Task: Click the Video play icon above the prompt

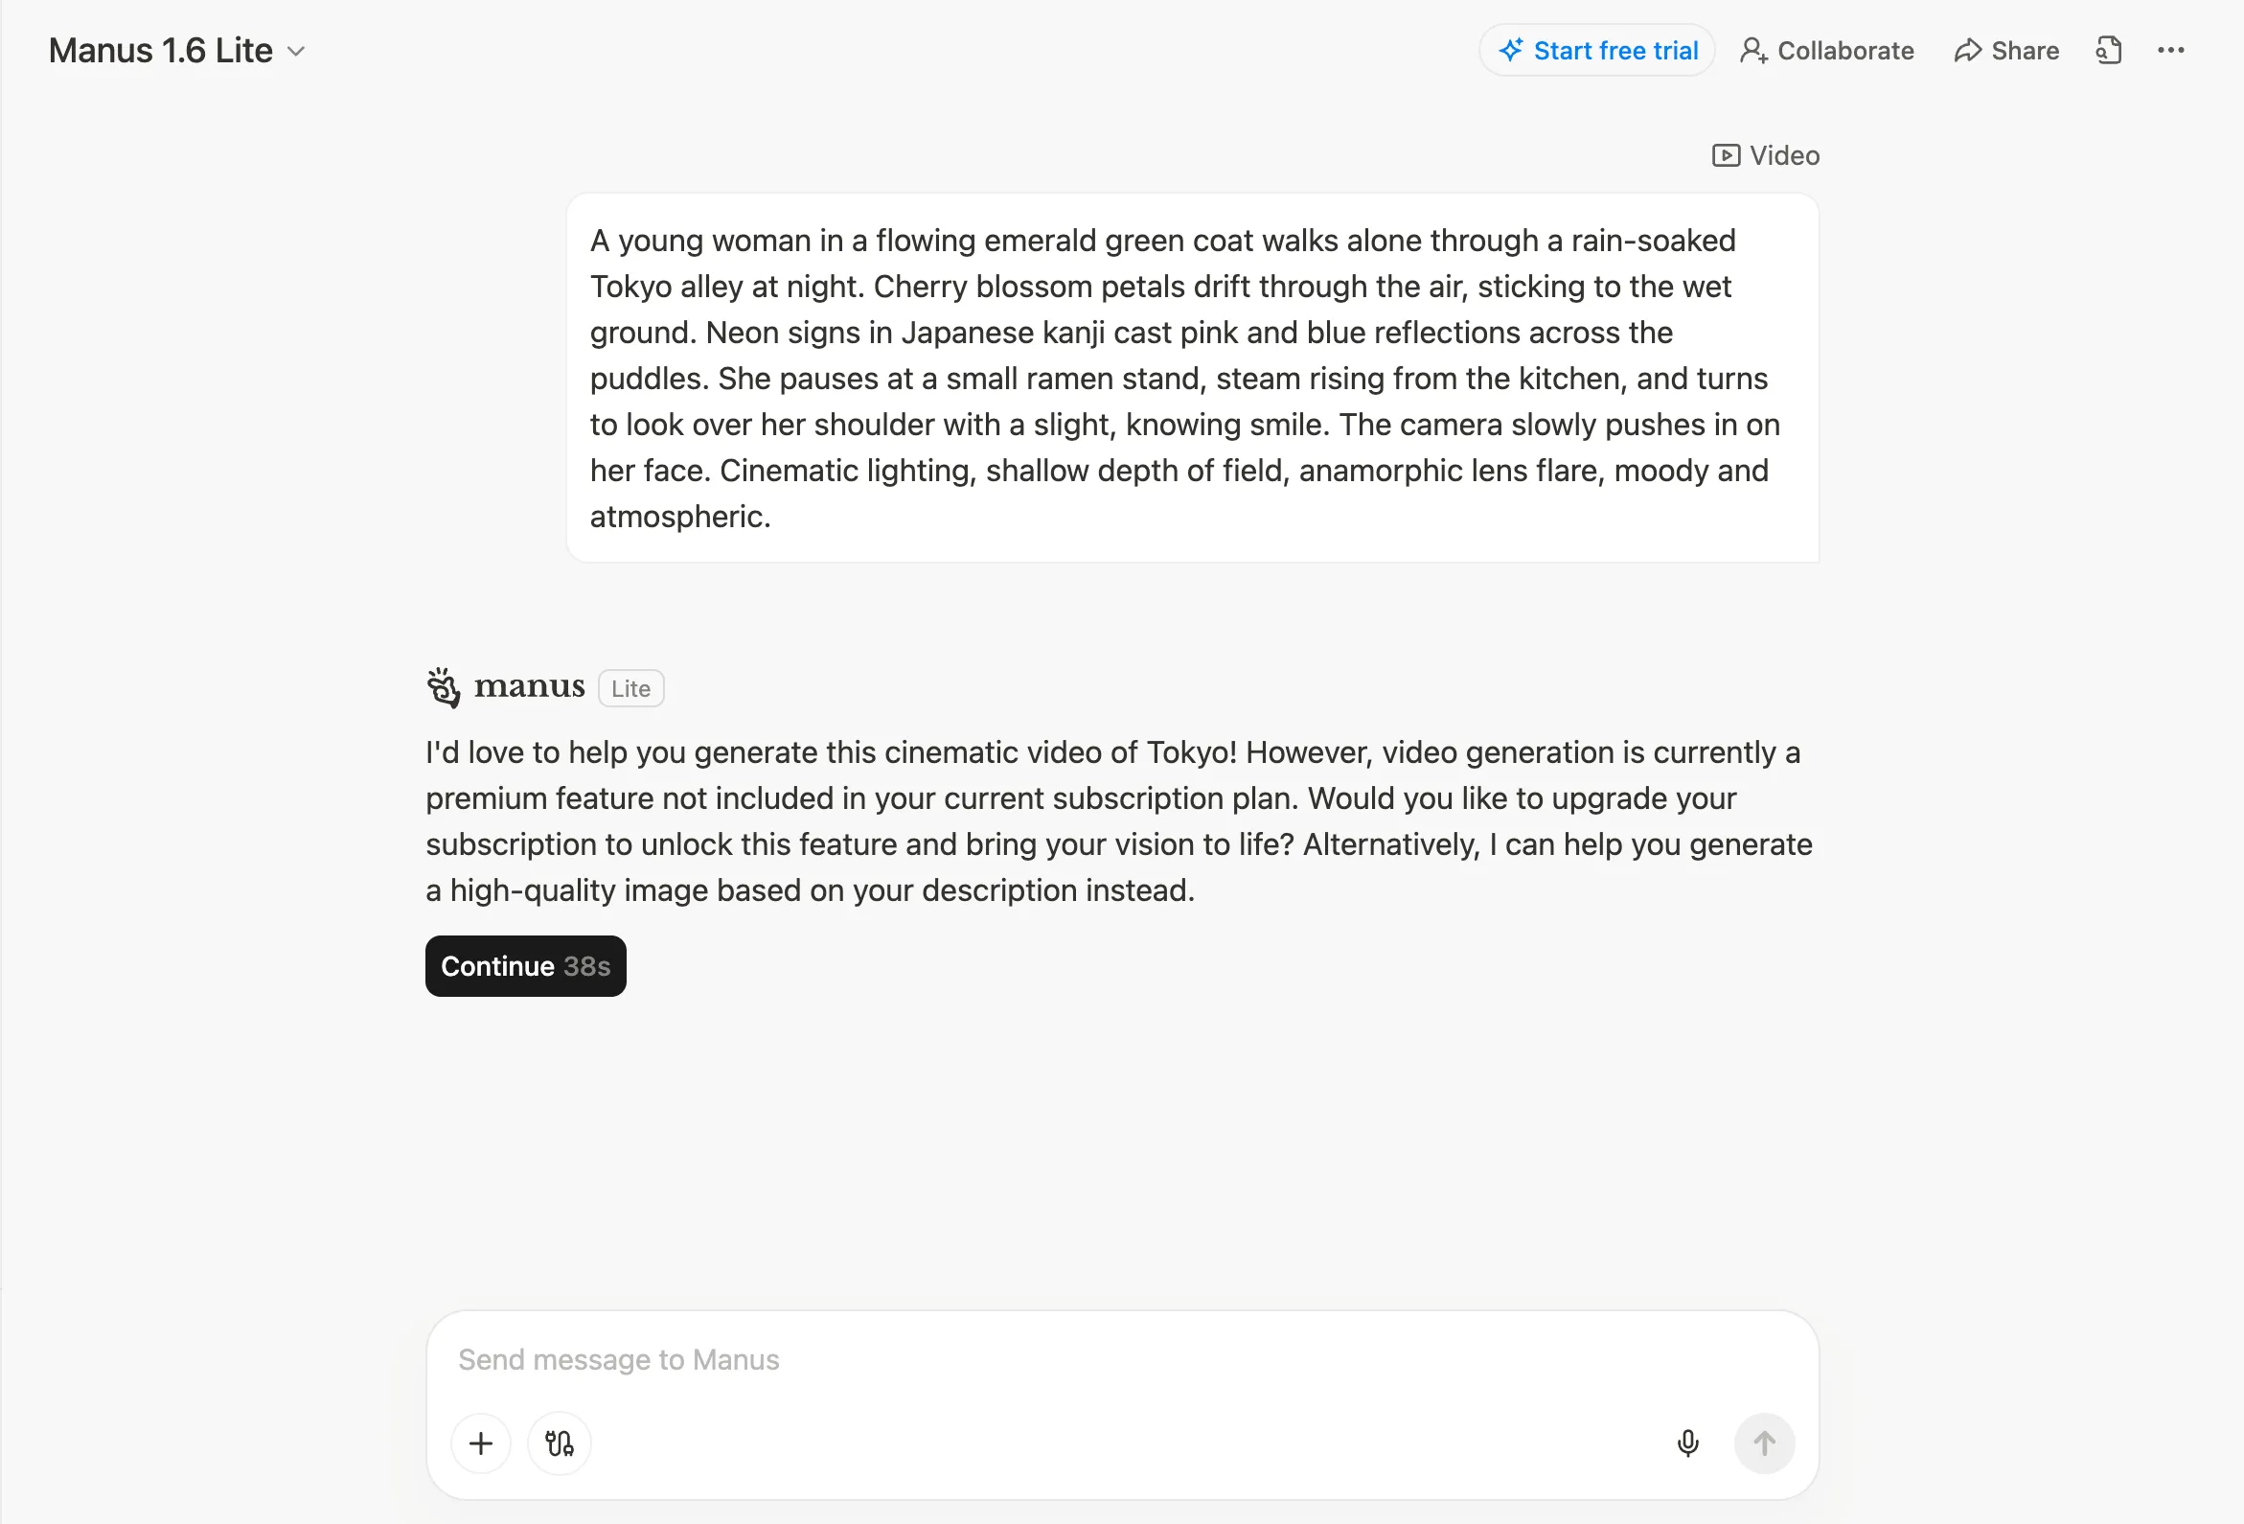Action: (1726, 155)
